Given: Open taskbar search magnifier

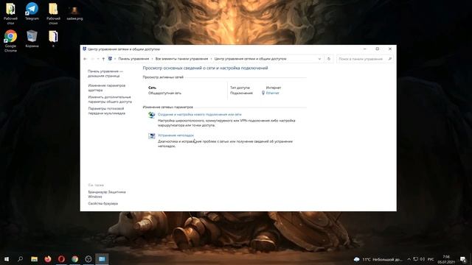Looking at the screenshot, I should coord(20,259).
